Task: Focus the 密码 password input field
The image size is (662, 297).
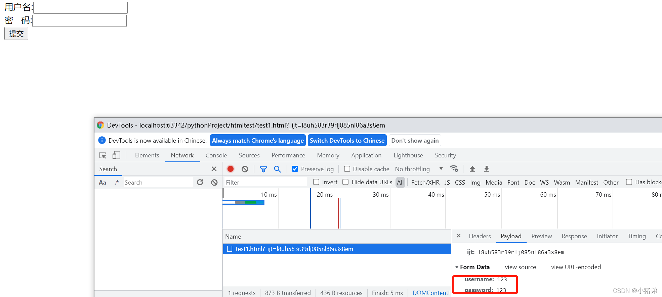Action: 79,21
